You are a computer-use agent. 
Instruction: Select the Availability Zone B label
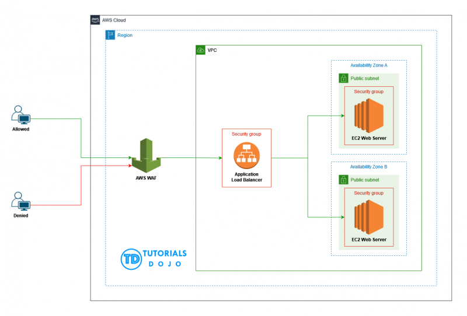point(368,167)
